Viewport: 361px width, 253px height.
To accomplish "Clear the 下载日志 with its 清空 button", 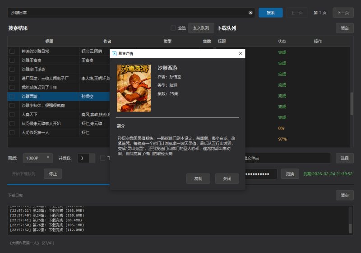I will 344,195.
